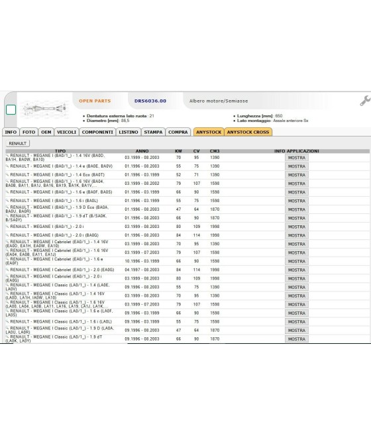The height and width of the screenshot is (434, 371).
Task: Open the COMPONENTI tab
Action: coord(97,132)
